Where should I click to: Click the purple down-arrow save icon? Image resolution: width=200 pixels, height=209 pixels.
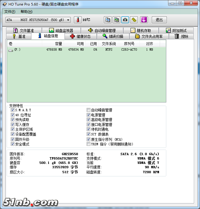click(x=144, y=20)
